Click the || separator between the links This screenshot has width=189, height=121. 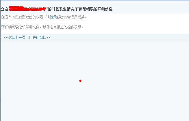pos(29,37)
